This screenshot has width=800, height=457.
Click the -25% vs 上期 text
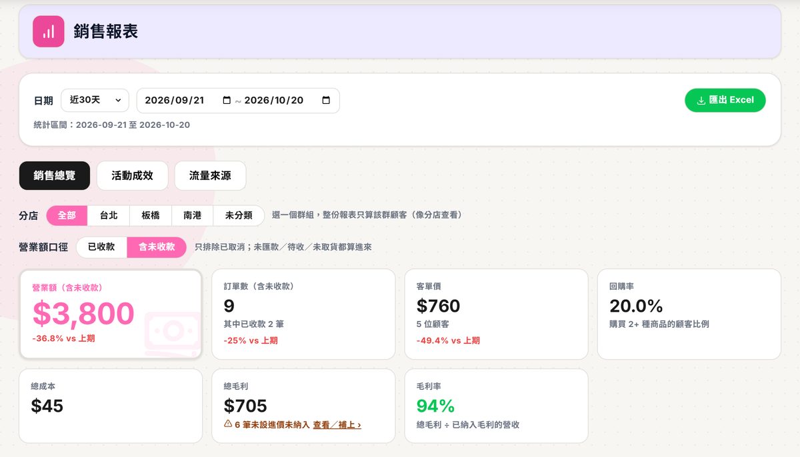(x=251, y=340)
